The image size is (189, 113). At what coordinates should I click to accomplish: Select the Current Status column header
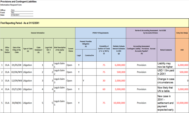coord(71,49)
